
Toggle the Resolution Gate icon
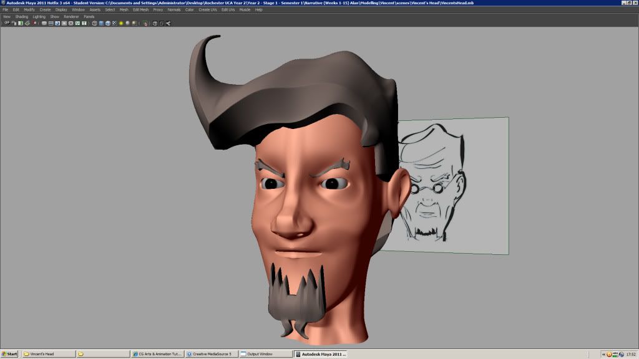[57, 23]
